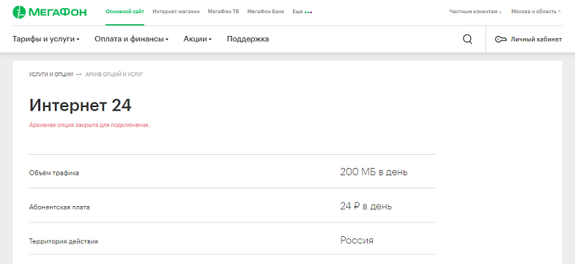The image size is (575, 264).
Task: Expand the Оплата и финансы dropdown
Action: click(131, 39)
